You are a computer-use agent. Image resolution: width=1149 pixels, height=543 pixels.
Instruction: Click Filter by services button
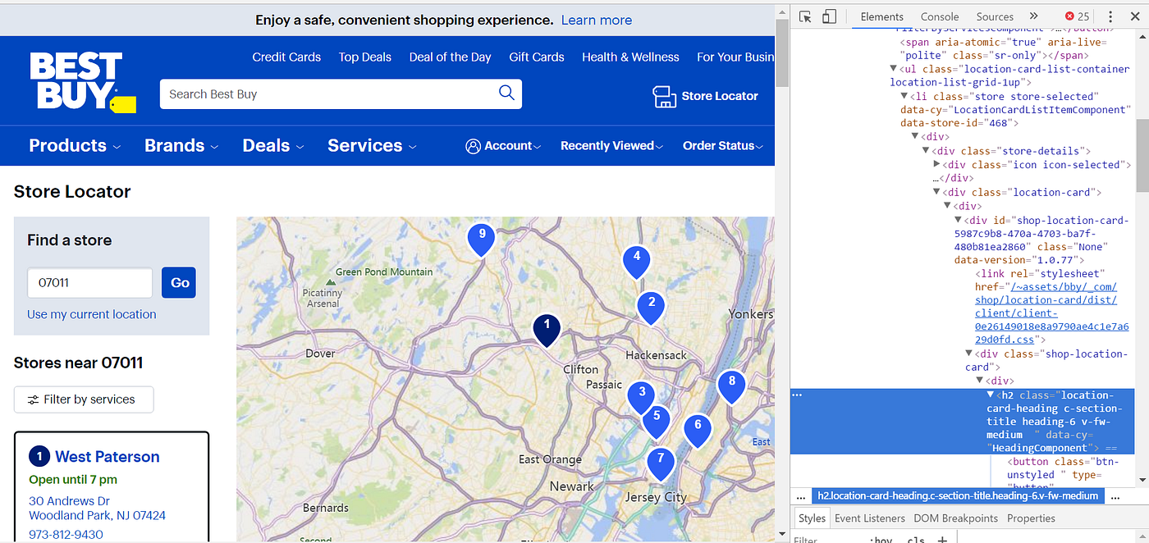click(x=84, y=399)
